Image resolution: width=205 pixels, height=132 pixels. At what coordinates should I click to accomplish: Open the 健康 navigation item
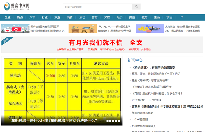coord(132,17)
